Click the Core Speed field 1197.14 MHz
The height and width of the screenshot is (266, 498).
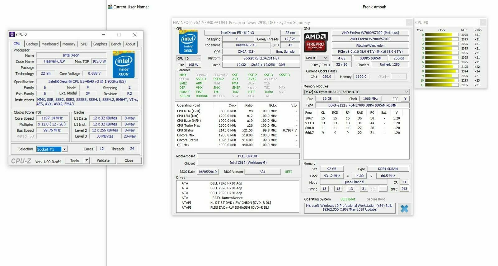click(52, 118)
